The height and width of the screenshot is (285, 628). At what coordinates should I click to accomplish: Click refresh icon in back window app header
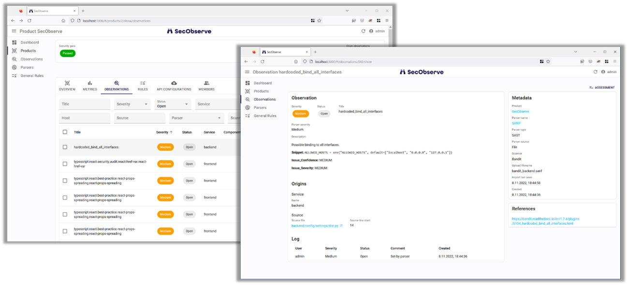click(363, 31)
